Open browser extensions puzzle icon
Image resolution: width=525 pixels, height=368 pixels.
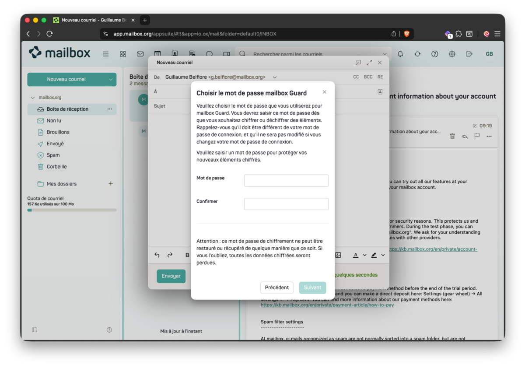tap(458, 34)
